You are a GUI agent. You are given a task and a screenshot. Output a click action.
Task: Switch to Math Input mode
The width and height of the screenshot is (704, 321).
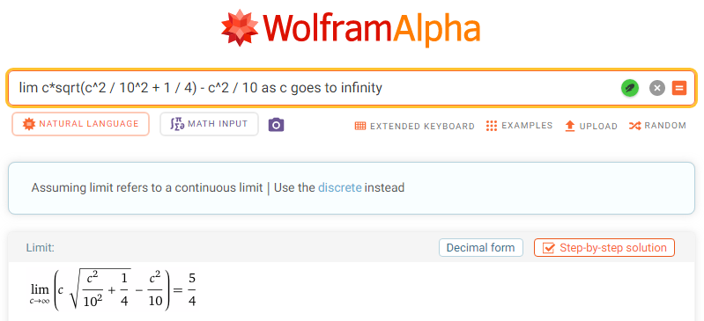click(x=209, y=124)
